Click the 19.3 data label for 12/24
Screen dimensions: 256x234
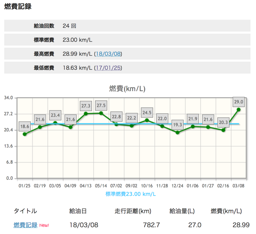click(x=177, y=125)
